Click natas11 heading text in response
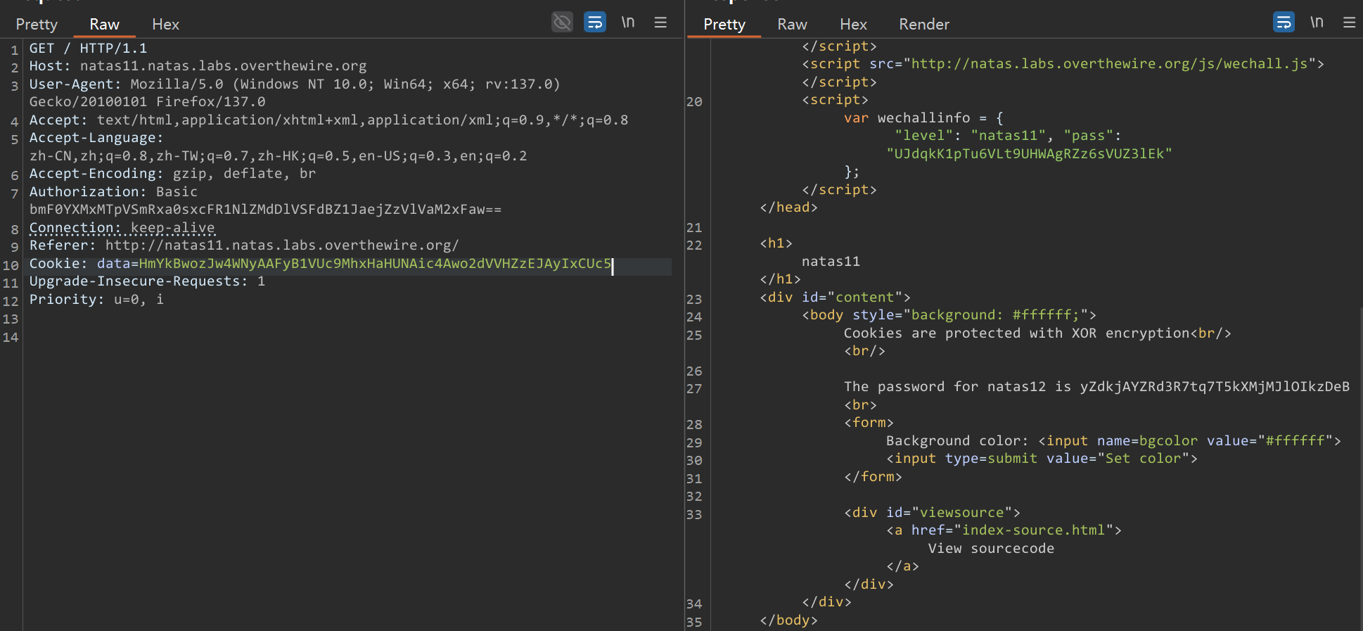This screenshot has height=631, width=1363. 831,262
